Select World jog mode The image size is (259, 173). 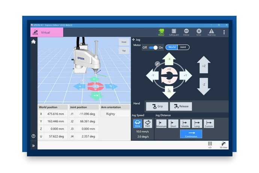(x=172, y=47)
